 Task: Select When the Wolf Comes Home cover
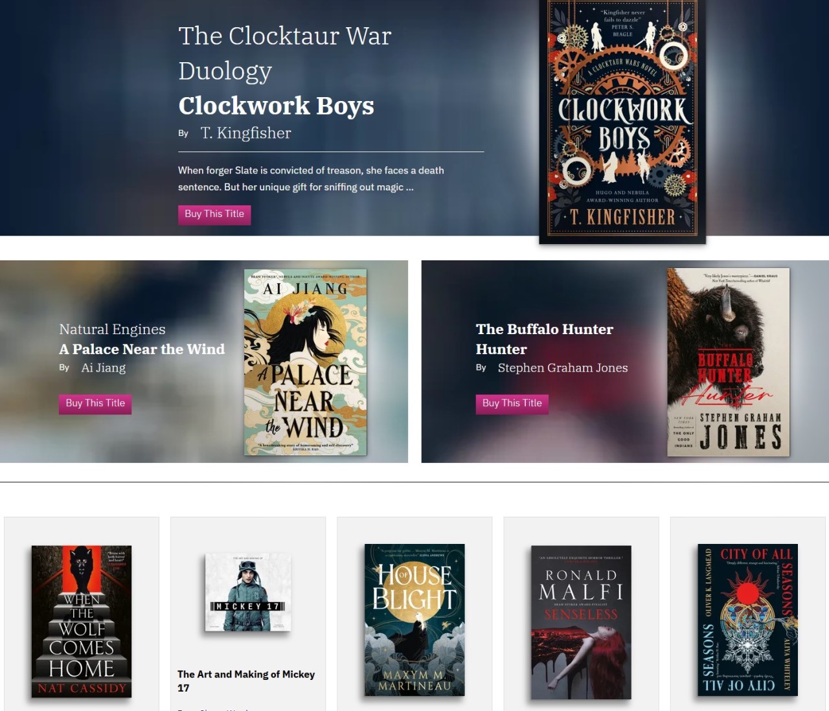[82, 622]
